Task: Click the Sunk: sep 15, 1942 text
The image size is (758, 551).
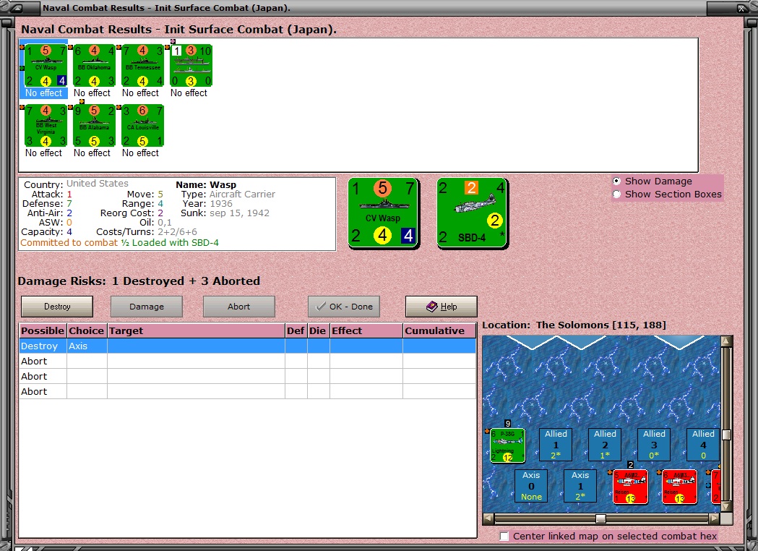Action: pyautogui.click(x=225, y=213)
